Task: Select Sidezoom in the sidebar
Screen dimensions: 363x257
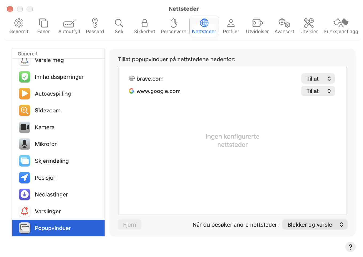Action: (x=58, y=111)
